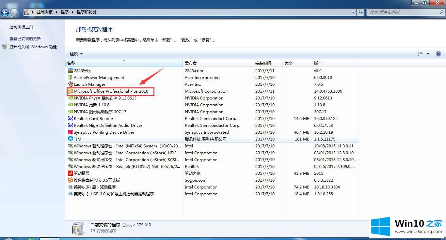The height and width of the screenshot is (240, 446).
Task: Select the 搜狗拼音输入法 icon
Action: (70, 180)
